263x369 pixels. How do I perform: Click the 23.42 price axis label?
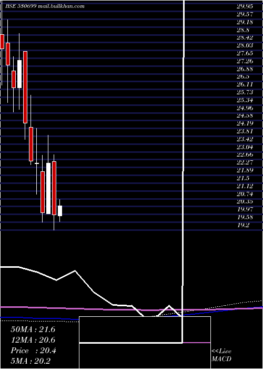(x=245, y=139)
